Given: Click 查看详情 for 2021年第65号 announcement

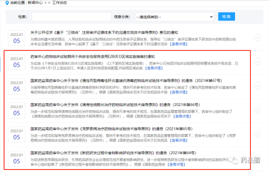Looking at the screenshot, I should point(179,140).
